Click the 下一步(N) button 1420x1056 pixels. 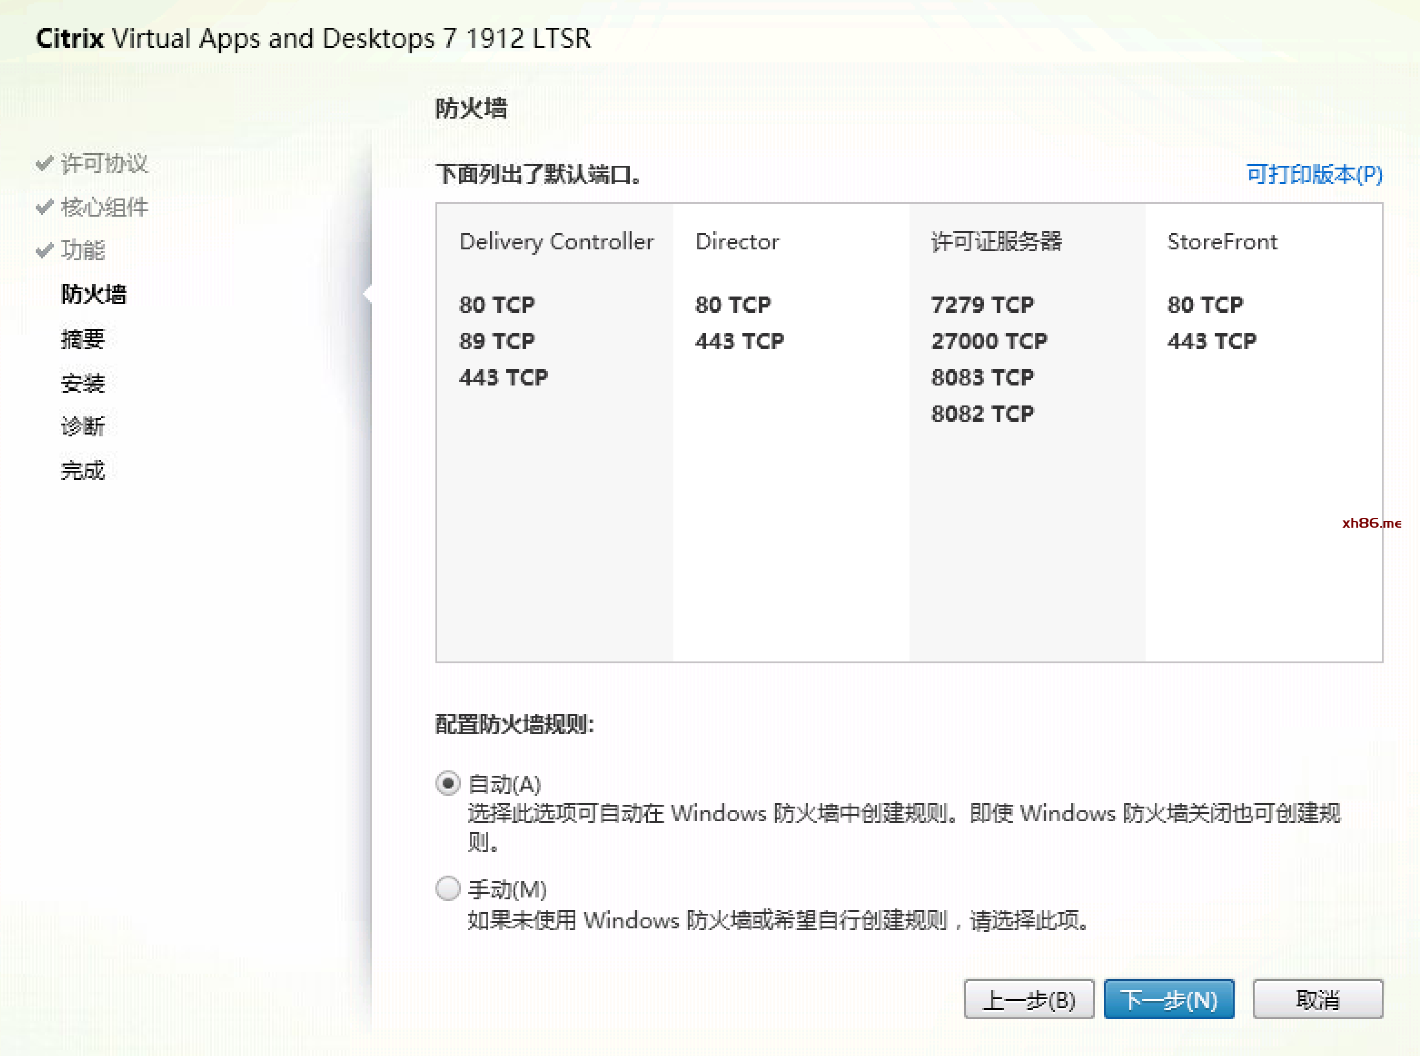coord(1169,999)
